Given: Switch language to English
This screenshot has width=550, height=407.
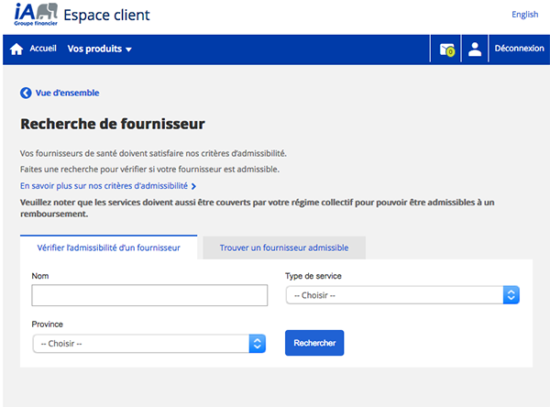Looking at the screenshot, I should 524,15.
